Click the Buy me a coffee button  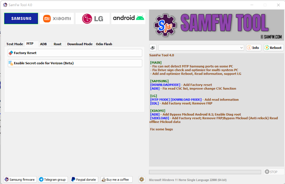pos(116,180)
